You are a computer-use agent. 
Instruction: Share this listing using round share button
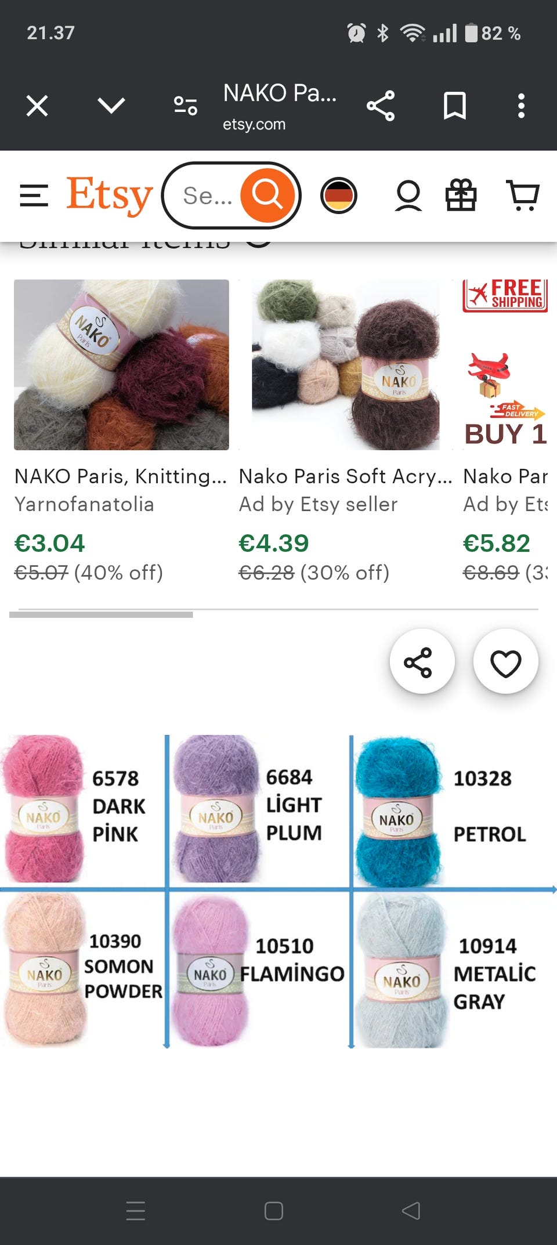click(x=422, y=661)
